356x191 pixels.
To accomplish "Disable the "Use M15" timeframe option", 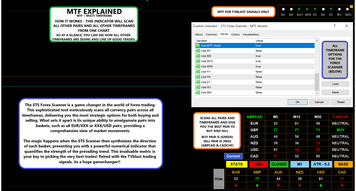I will click(259, 61).
